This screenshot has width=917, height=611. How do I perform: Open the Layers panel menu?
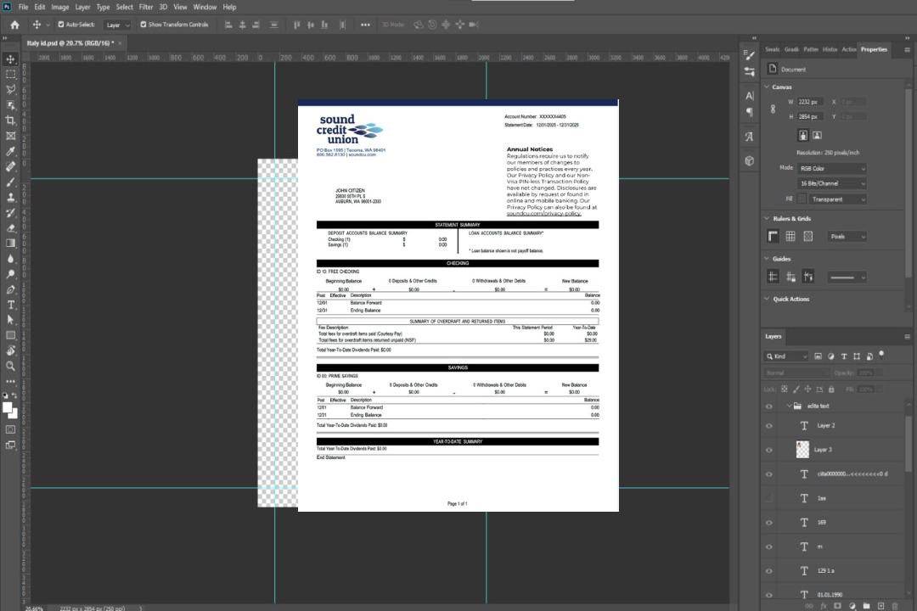pos(907,337)
